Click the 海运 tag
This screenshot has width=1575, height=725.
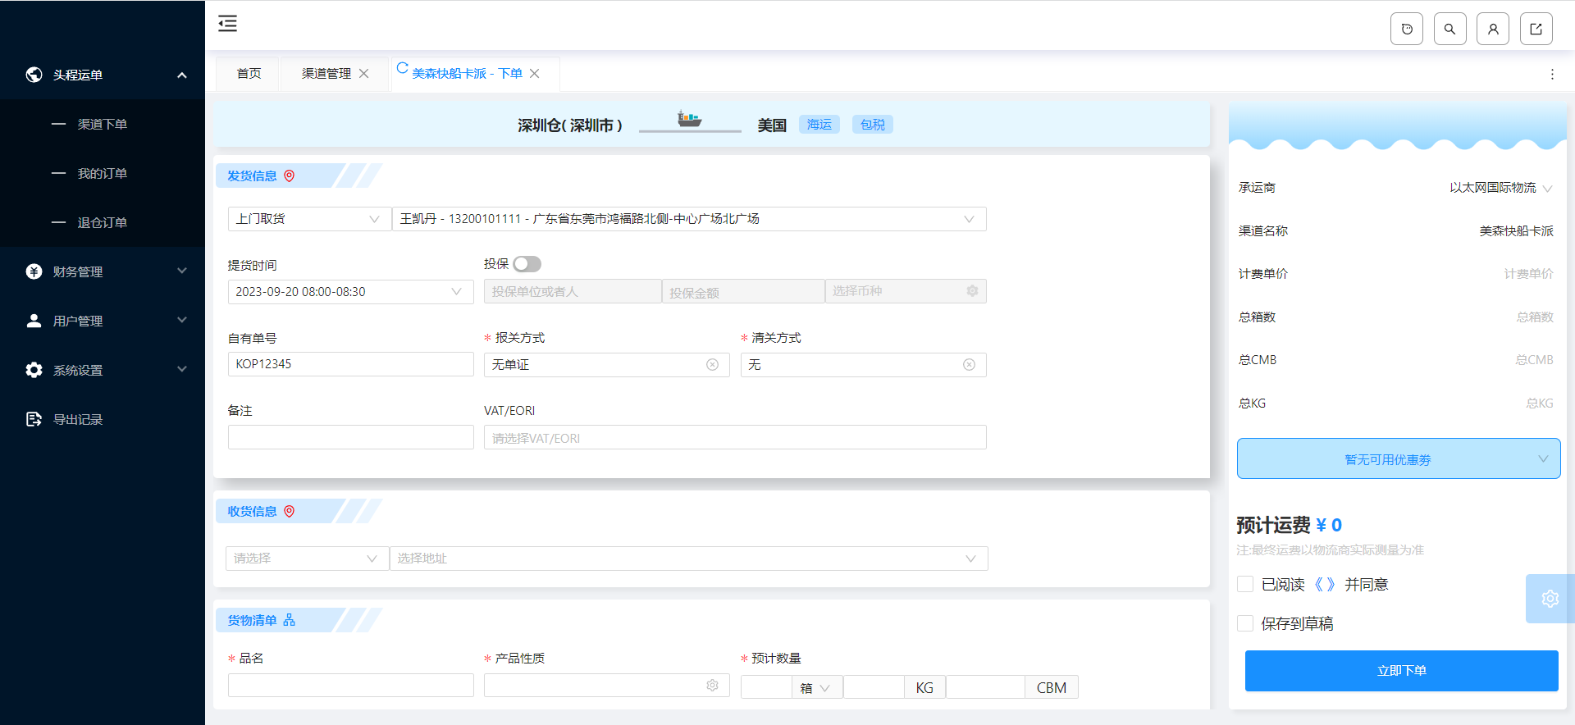click(x=819, y=125)
